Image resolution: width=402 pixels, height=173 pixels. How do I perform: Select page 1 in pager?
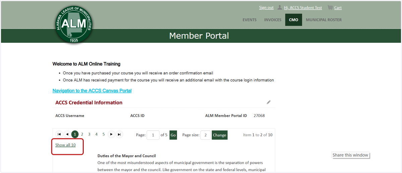tap(75, 134)
